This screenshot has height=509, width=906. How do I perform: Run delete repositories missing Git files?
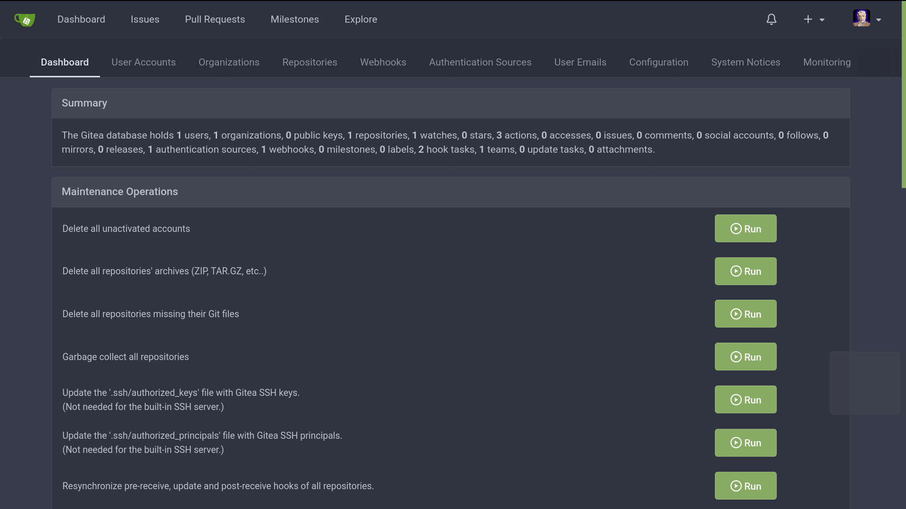[x=745, y=314]
